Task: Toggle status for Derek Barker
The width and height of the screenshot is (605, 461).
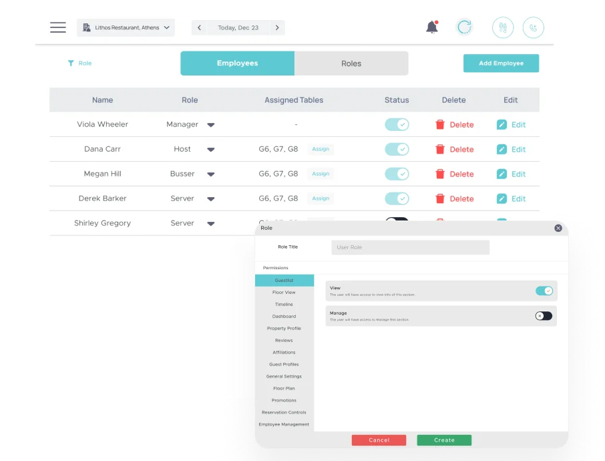Action: 397,198
